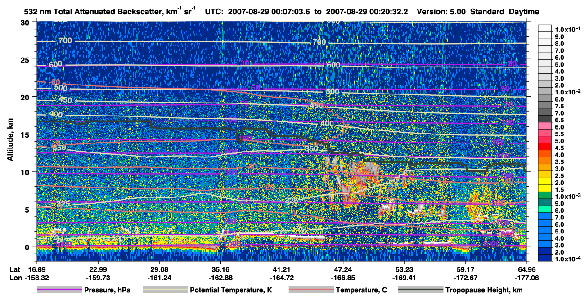Click latitude value 35.16
585x300 pixels.
pyautogui.click(x=220, y=269)
